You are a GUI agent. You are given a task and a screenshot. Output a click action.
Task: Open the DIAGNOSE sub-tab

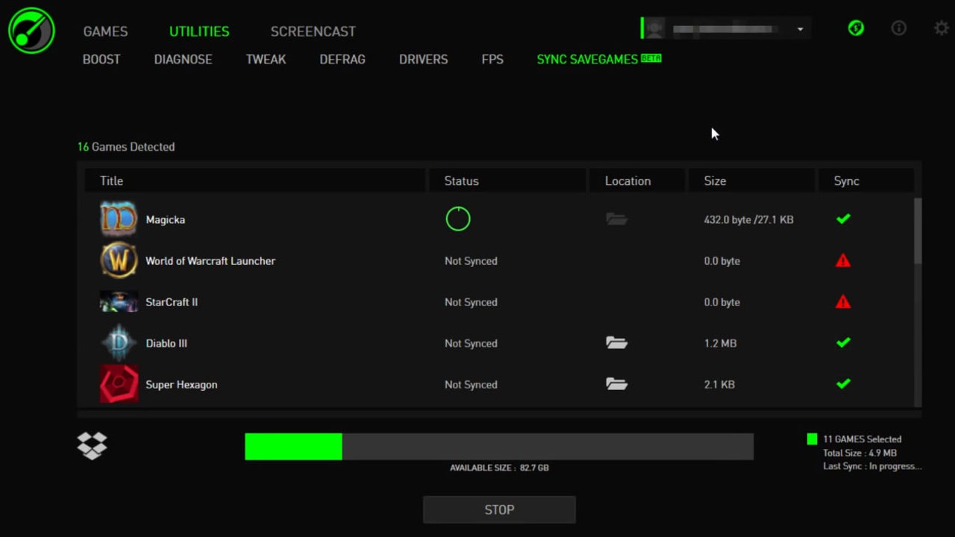pyautogui.click(x=183, y=59)
